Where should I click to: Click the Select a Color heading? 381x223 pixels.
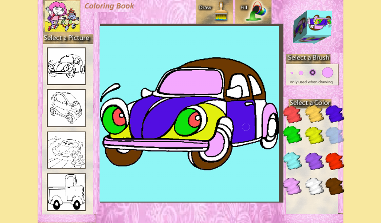(x=310, y=103)
